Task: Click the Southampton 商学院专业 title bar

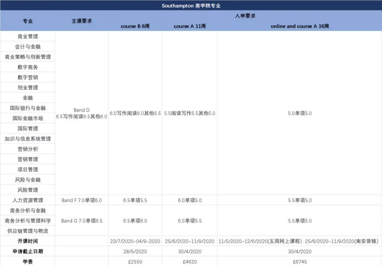Action: [191, 5]
